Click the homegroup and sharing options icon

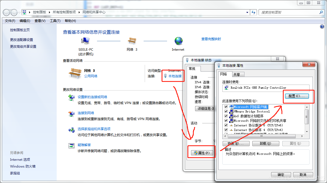tap(71, 130)
